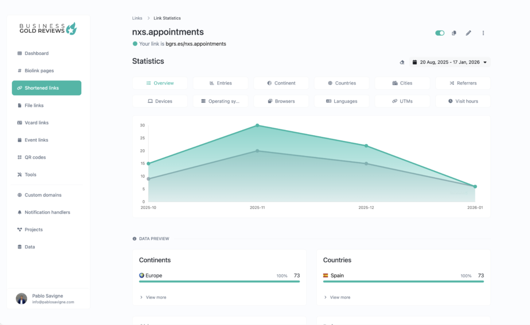Viewport: 530px width, 325px height.
Task: Click the 2025-11 peak chart point
Action: [257, 125]
